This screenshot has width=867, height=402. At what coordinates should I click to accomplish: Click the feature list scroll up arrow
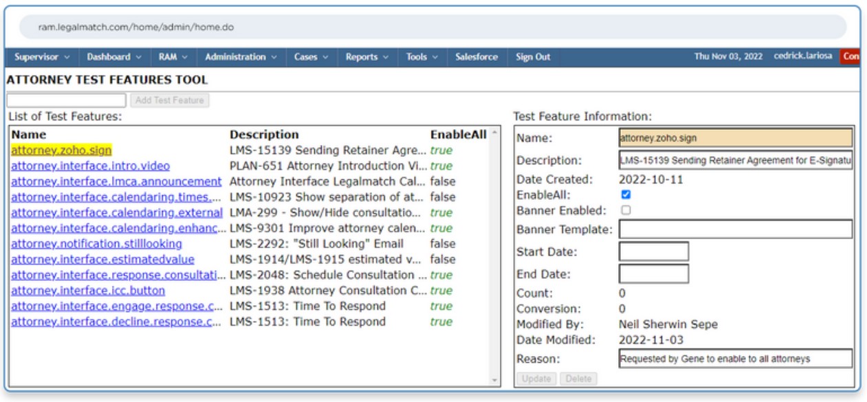[x=494, y=133]
